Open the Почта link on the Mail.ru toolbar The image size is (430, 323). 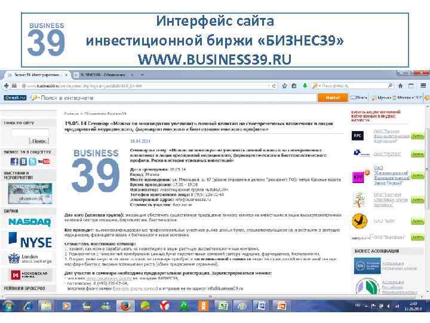359,97
